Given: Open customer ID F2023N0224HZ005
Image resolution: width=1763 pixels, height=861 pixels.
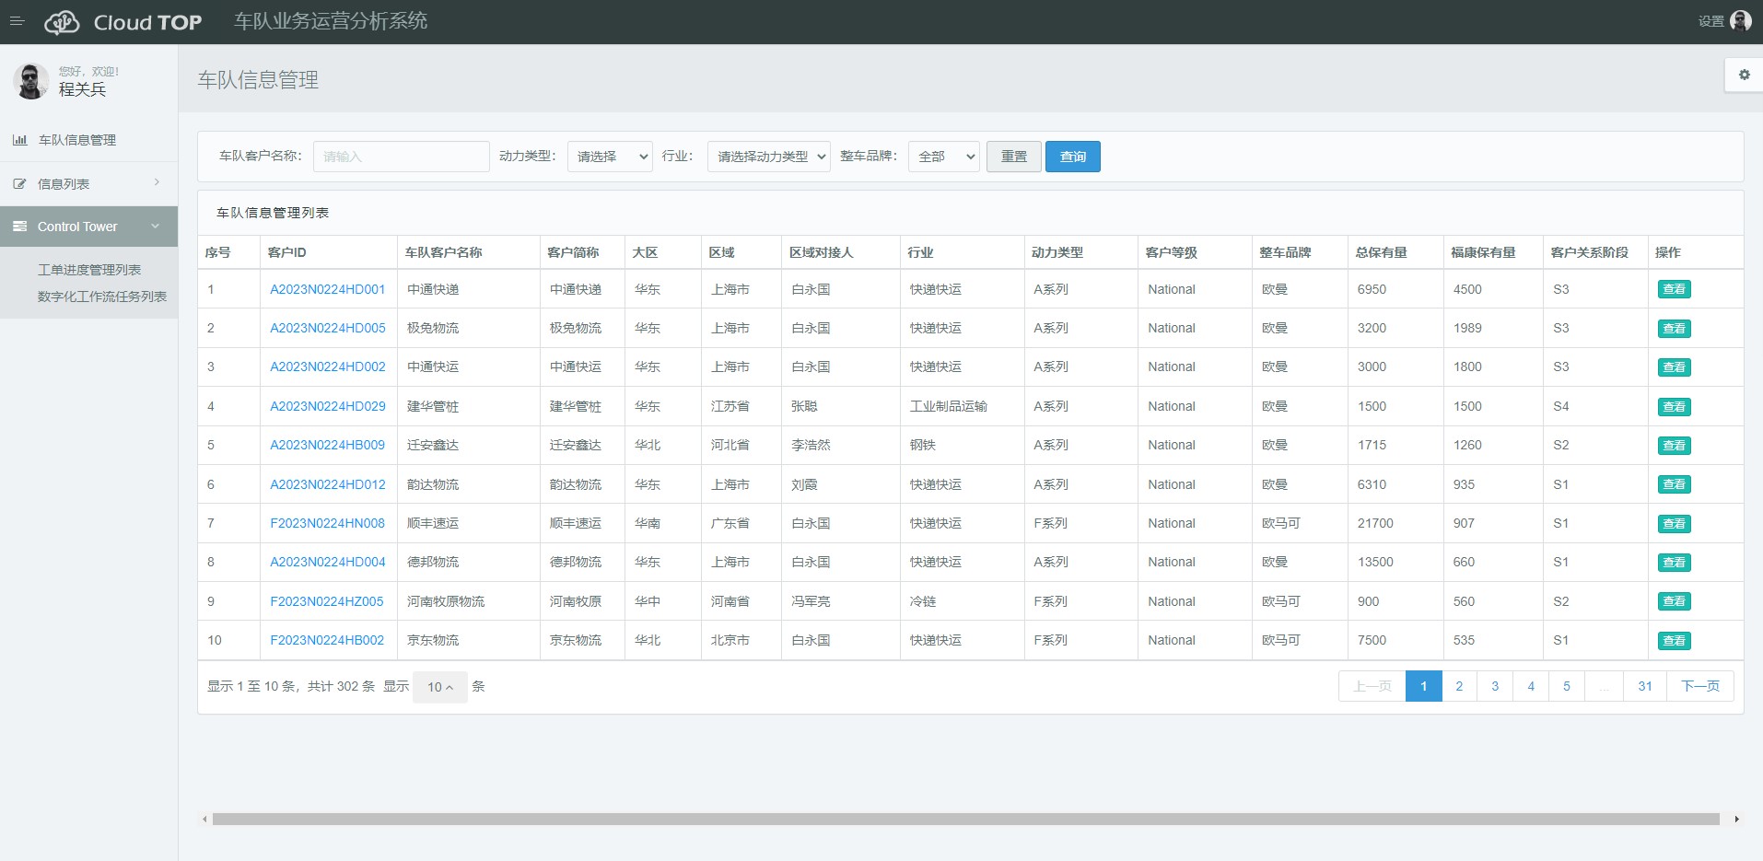Looking at the screenshot, I should 327,601.
